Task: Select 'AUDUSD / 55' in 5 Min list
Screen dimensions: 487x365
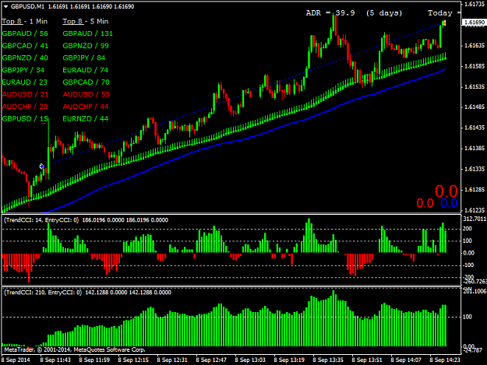Action: click(86, 94)
